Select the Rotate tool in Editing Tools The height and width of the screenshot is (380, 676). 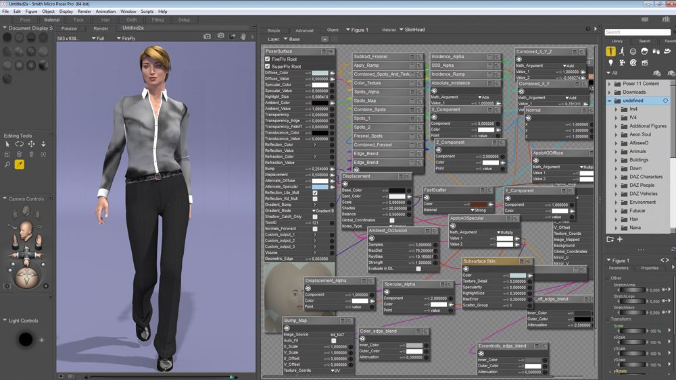(20, 144)
